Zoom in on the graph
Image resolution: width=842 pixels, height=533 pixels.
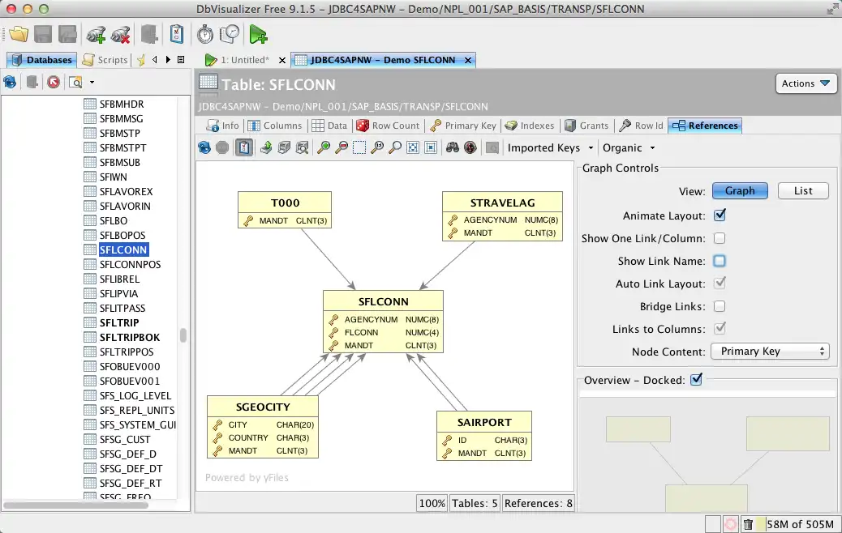tap(324, 147)
